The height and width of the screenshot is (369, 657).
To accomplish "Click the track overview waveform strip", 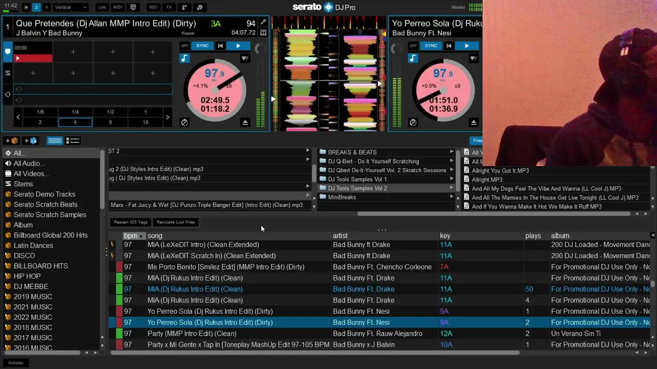I will pos(328,22).
